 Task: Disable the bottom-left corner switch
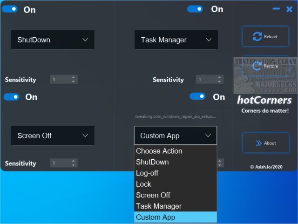pos(11,97)
